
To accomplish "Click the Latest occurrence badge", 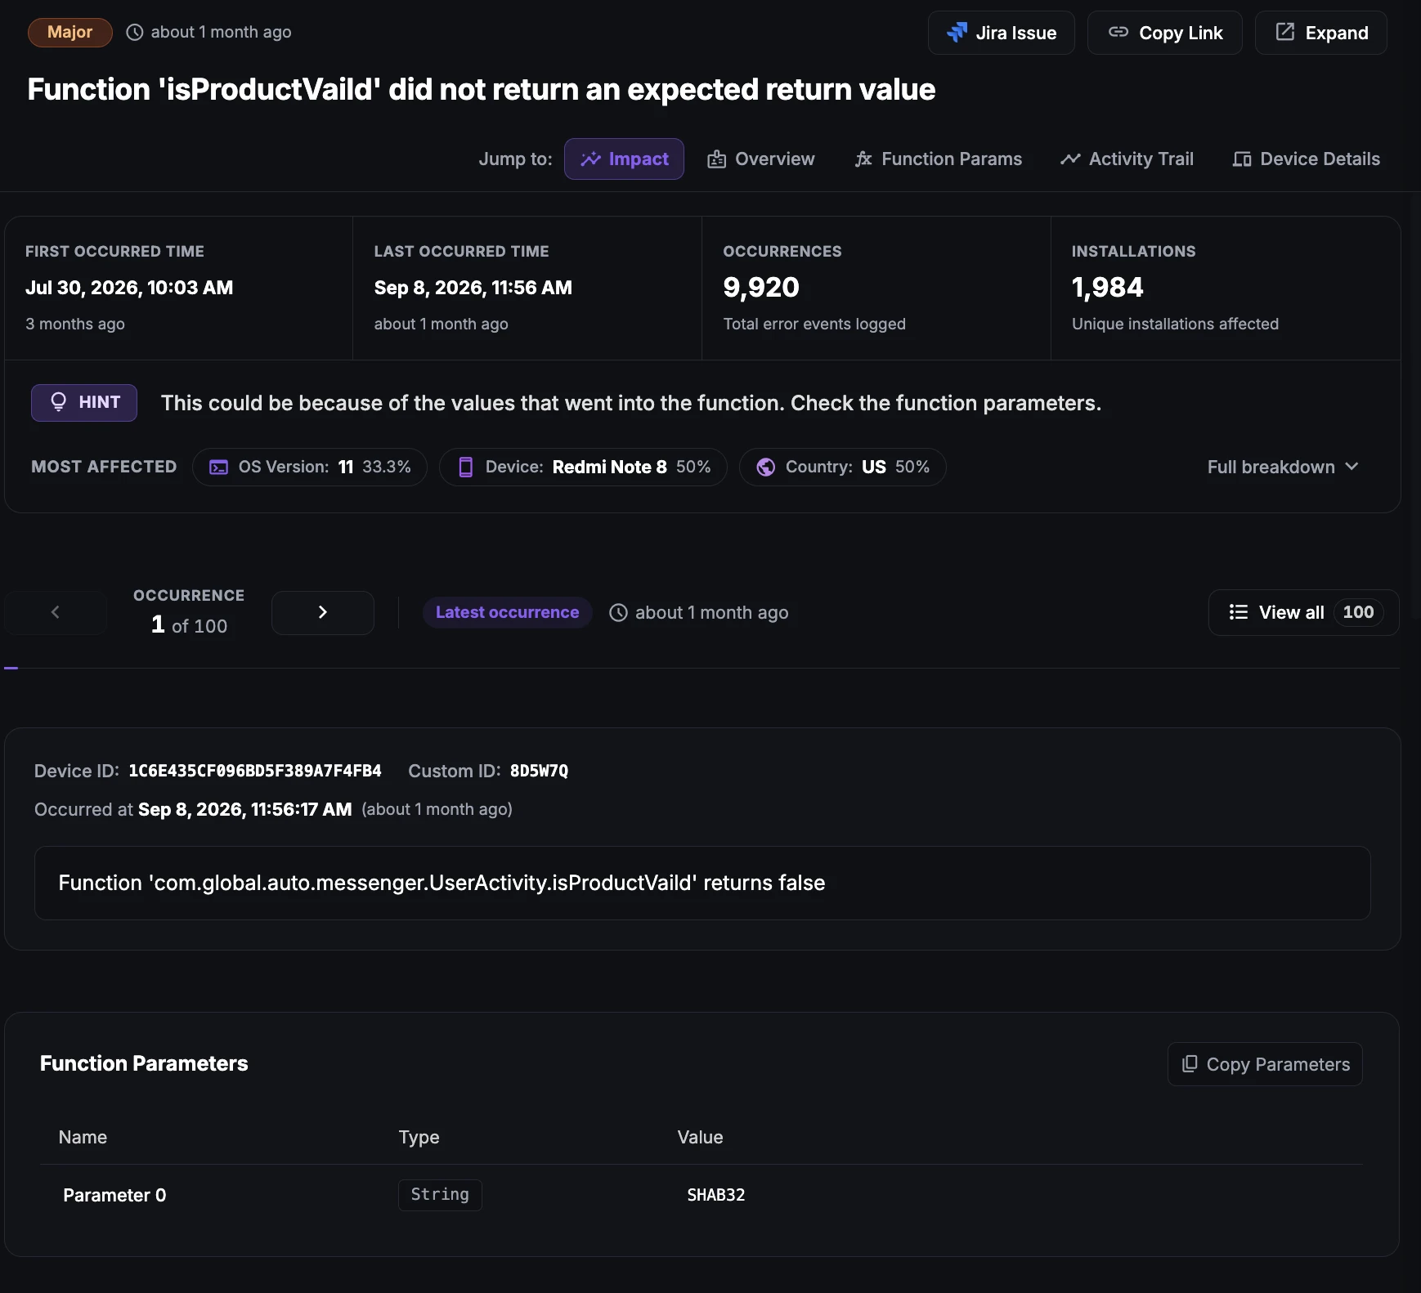I will pos(507,612).
